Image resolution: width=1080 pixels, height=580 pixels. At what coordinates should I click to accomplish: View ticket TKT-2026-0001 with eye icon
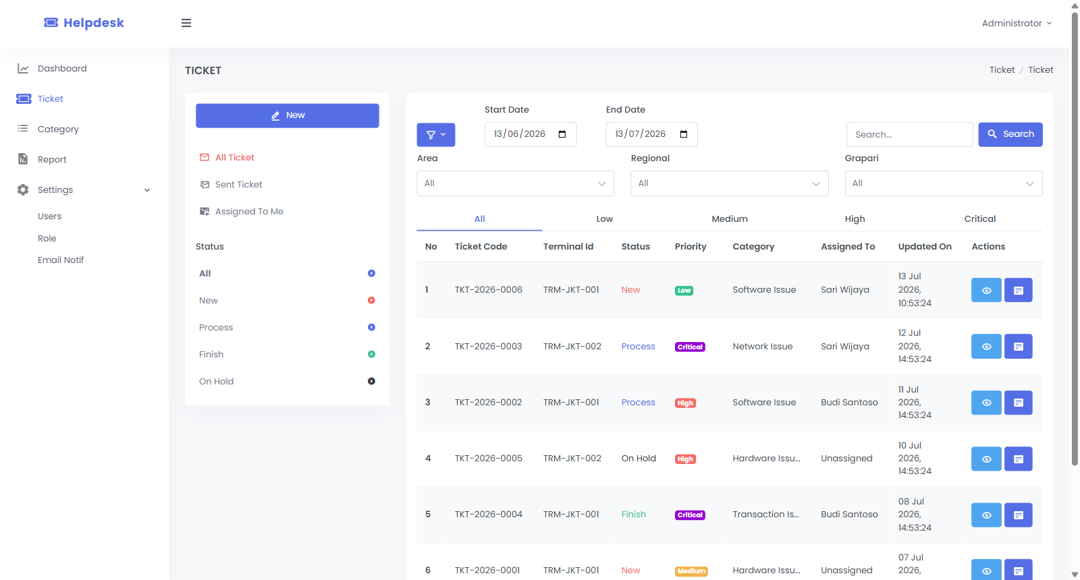tap(986, 570)
